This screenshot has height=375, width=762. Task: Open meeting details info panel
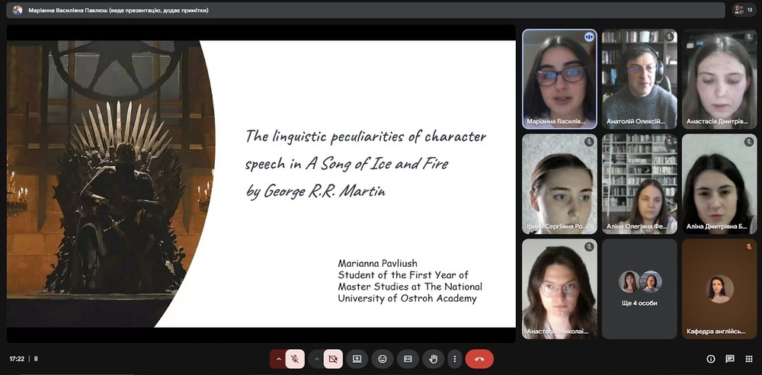click(711, 359)
